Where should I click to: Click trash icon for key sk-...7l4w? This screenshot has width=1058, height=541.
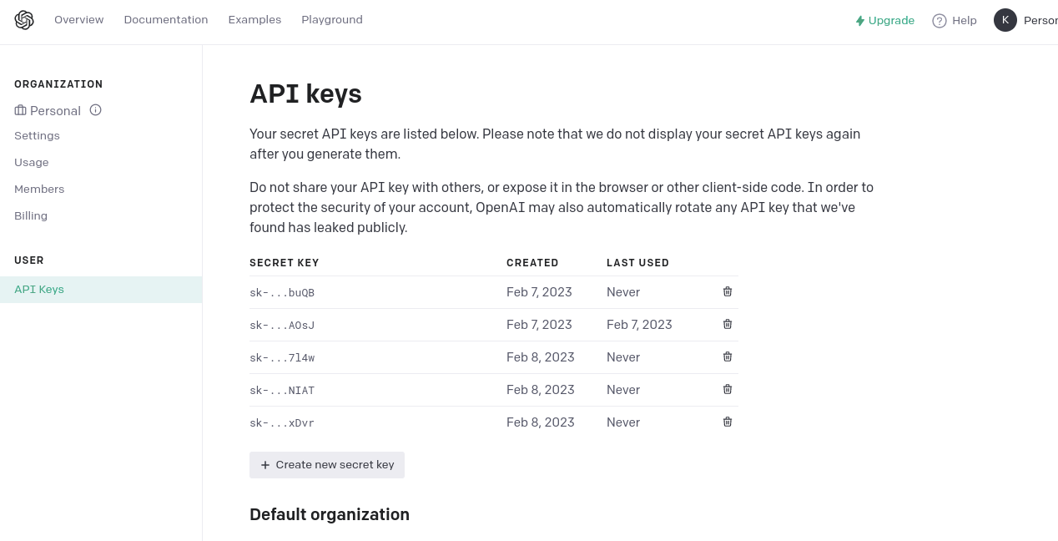[728, 356]
